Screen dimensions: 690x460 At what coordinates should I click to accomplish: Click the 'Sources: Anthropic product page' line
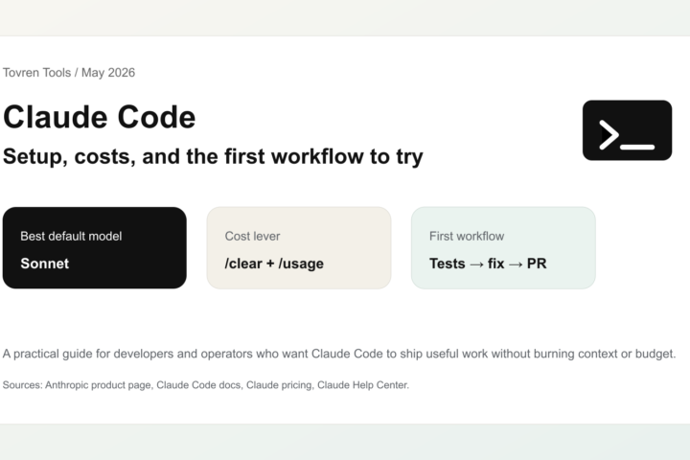click(x=206, y=385)
